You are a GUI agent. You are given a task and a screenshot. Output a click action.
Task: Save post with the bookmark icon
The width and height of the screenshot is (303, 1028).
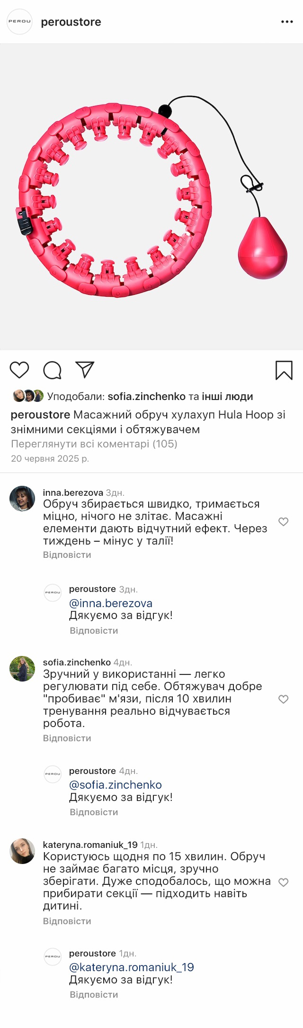click(x=284, y=370)
